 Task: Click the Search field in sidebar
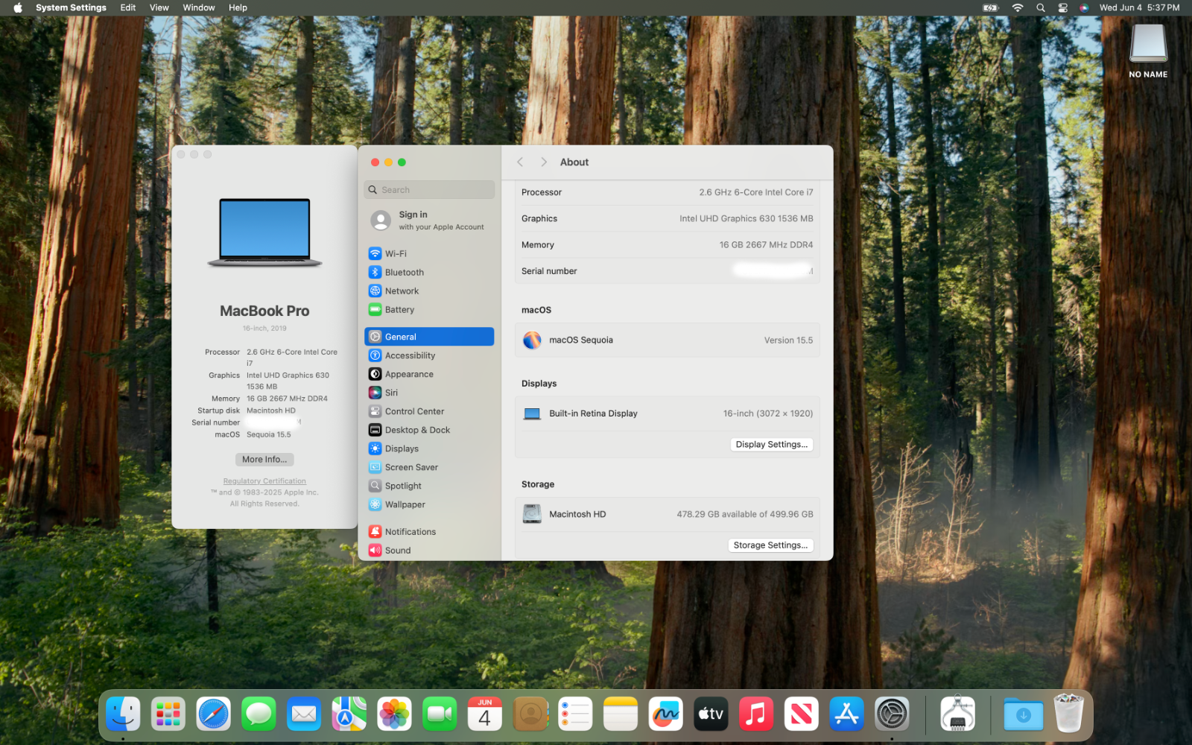pos(429,190)
